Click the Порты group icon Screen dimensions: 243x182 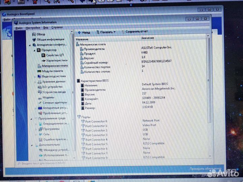click(x=79, y=117)
